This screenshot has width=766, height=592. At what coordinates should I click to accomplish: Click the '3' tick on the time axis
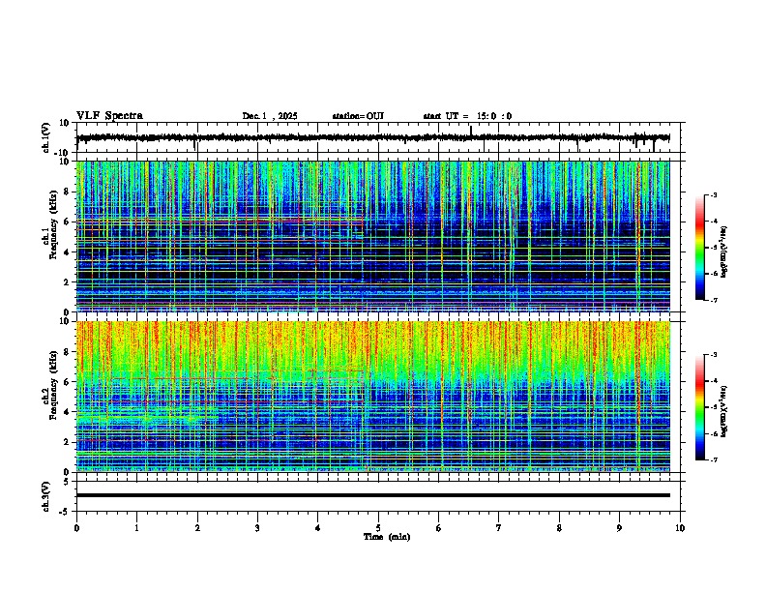click(x=257, y=528)
